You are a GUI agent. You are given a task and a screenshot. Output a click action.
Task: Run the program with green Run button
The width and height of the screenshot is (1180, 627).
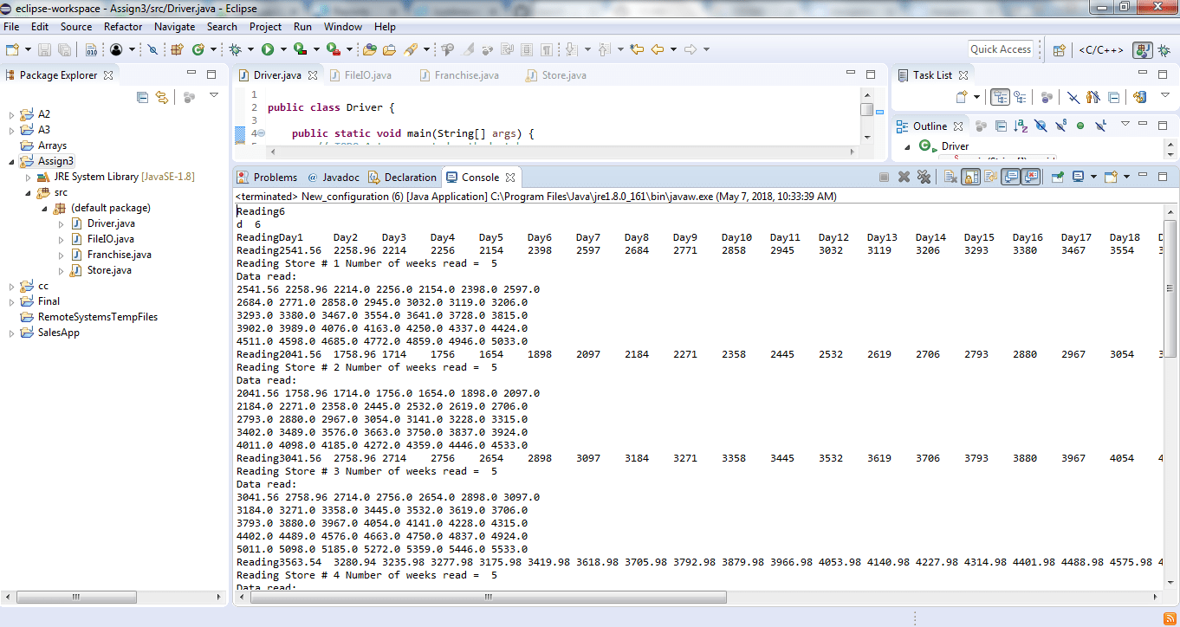(x=268, y=49)
